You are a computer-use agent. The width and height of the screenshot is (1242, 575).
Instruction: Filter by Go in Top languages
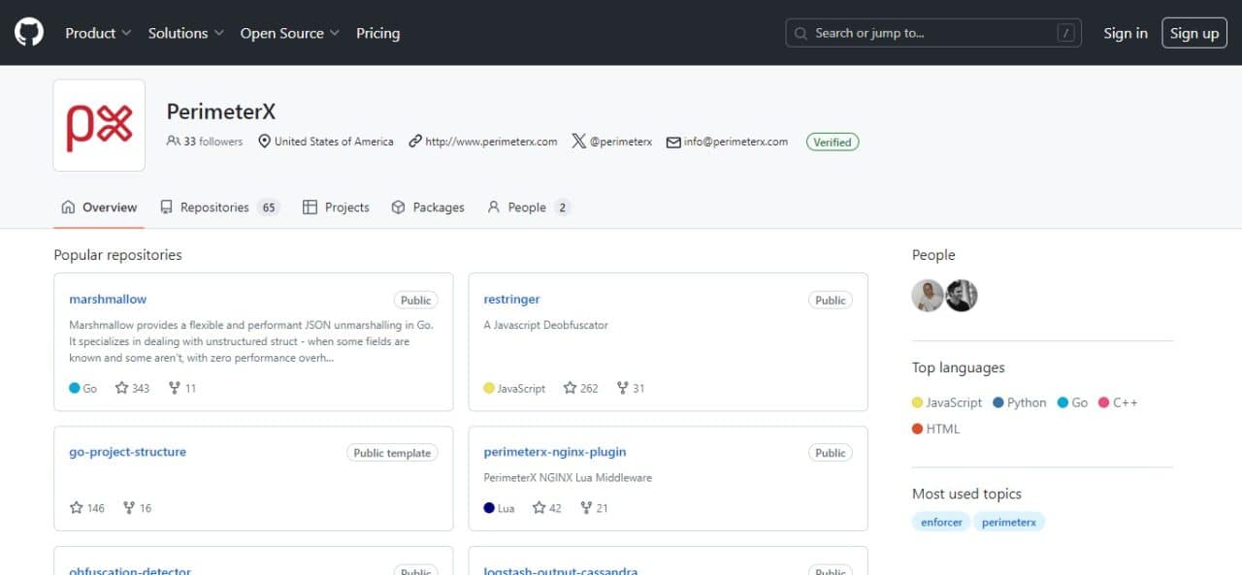pyautogui.click(x=1072, y=402)
